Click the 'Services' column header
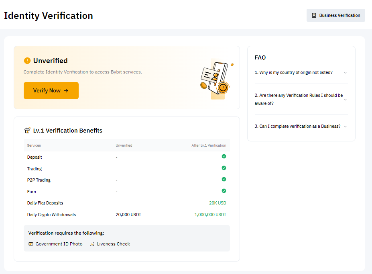The height and width of the screenshot is (274, 372). point(34,145)
